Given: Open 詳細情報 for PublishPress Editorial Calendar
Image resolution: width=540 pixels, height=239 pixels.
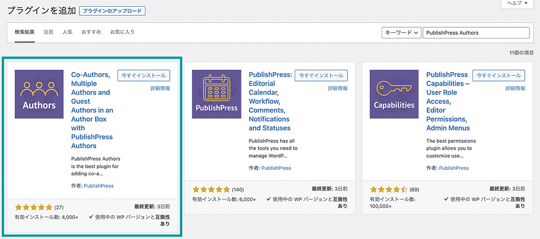Looking at the screenshot, I should tap(337, 89).
